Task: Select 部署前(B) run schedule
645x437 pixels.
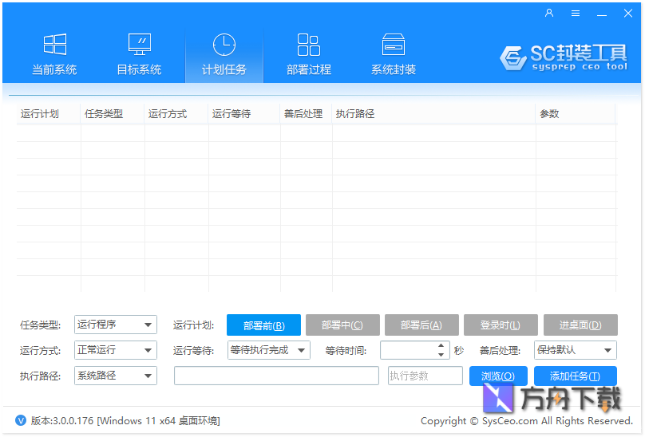Action: pos(263,325)
